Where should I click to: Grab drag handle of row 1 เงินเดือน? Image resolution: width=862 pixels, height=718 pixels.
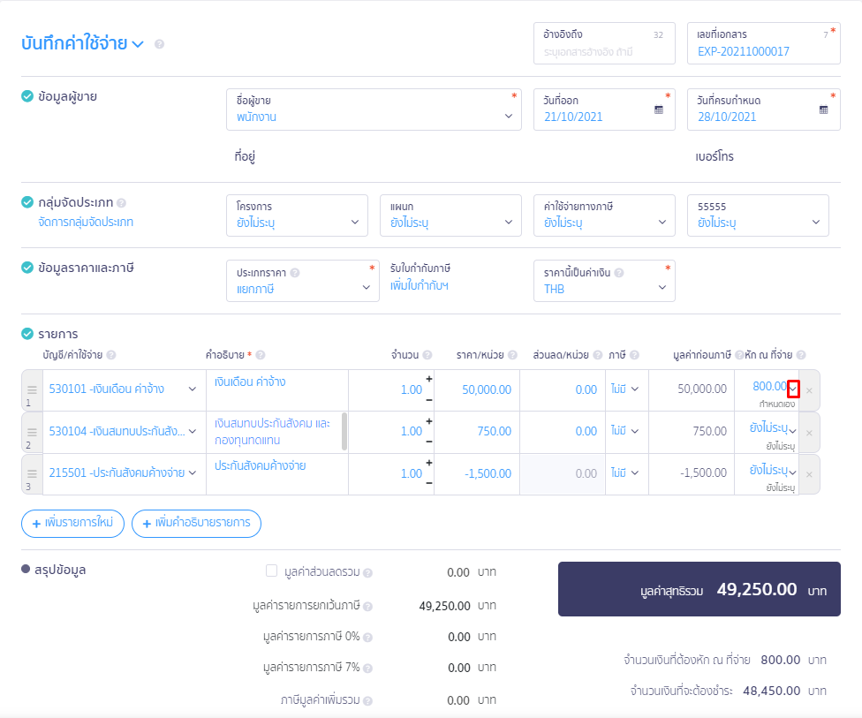tap(32, 389)
